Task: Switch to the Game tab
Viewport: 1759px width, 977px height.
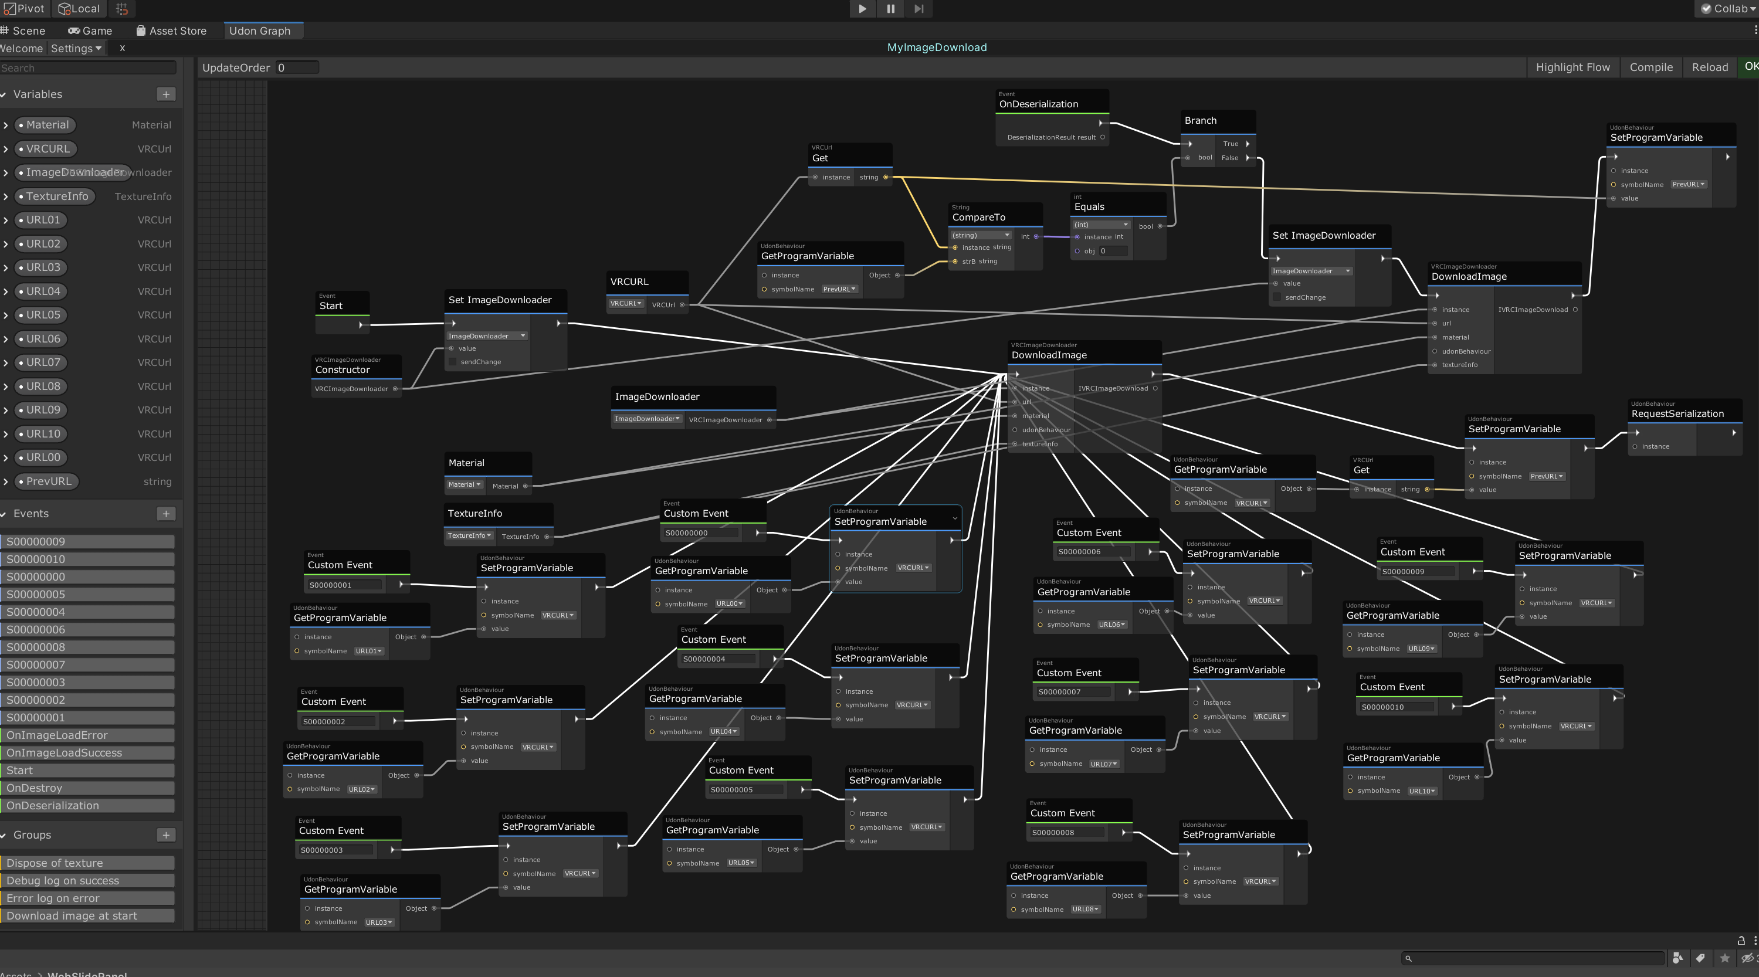Action: 91,30
